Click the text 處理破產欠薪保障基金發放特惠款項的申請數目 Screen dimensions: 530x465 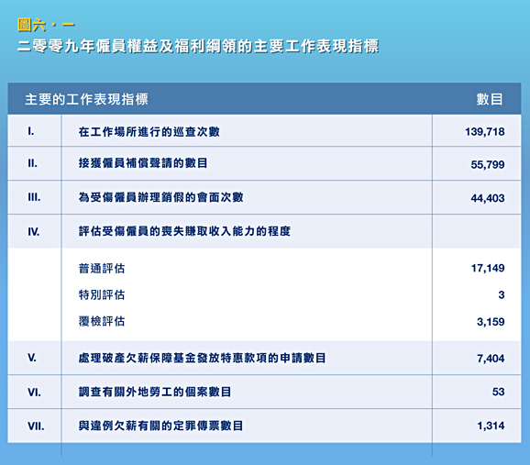pos(202,358)
